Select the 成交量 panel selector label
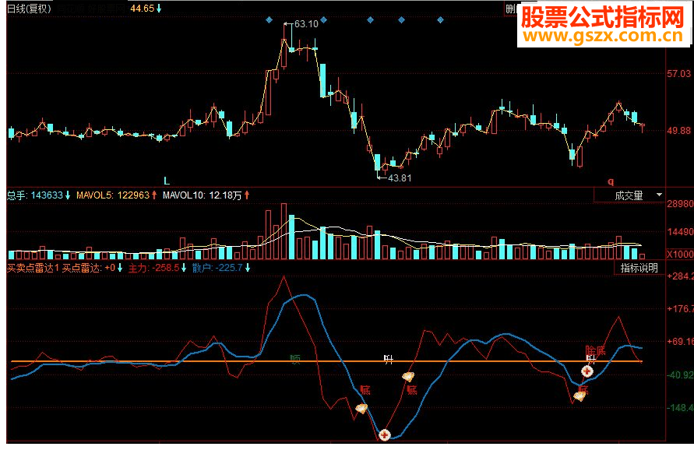The image size is (694, 450). click(x=629, y=195)
